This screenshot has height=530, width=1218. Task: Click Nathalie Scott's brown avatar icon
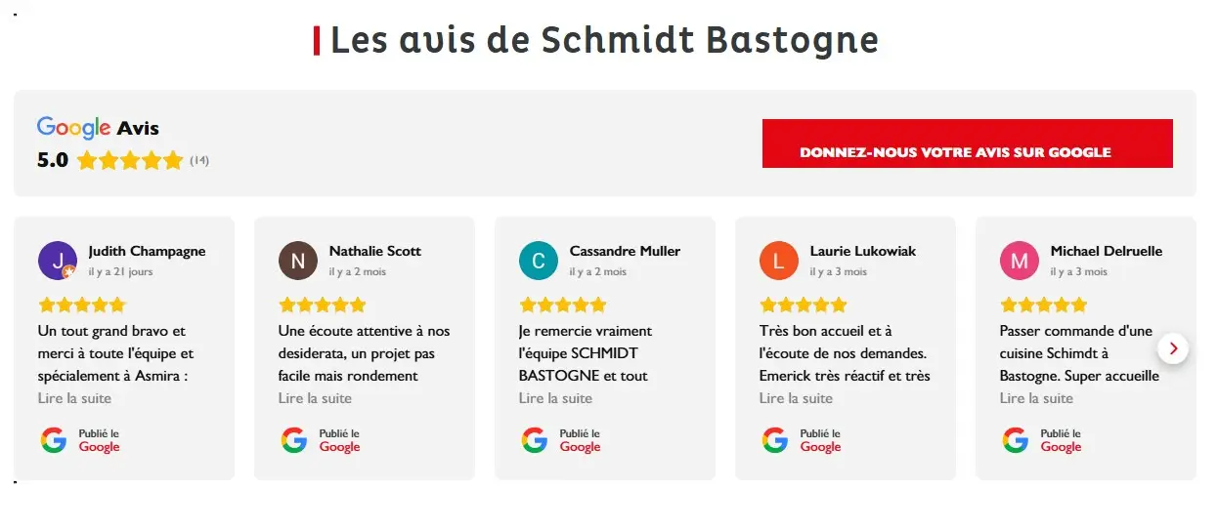pyautogui.click(x=298, y=261)
